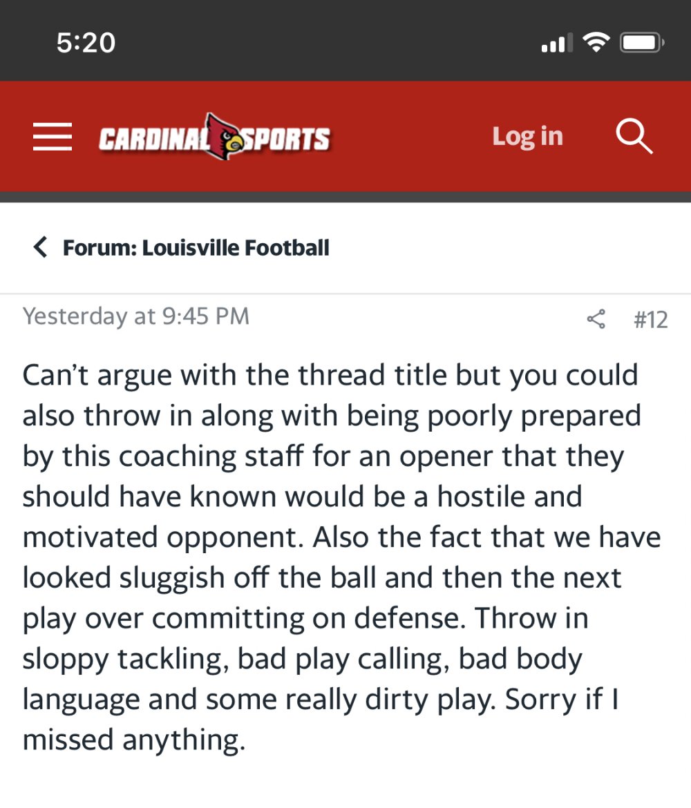This screenshot has height=808, width=691.
Task: Go back using the left chevron
Action: pos(41,247)
